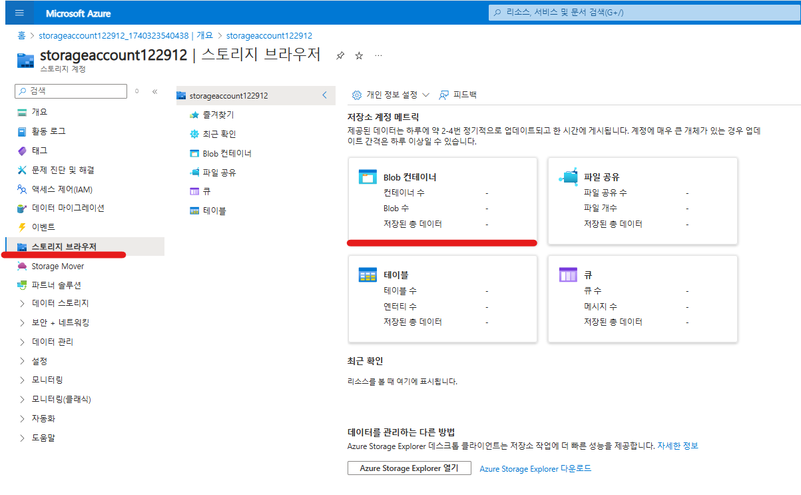This screenshot has width=801, height=495.
Task: Pin the storage browser blade
Action: (340, 56)
